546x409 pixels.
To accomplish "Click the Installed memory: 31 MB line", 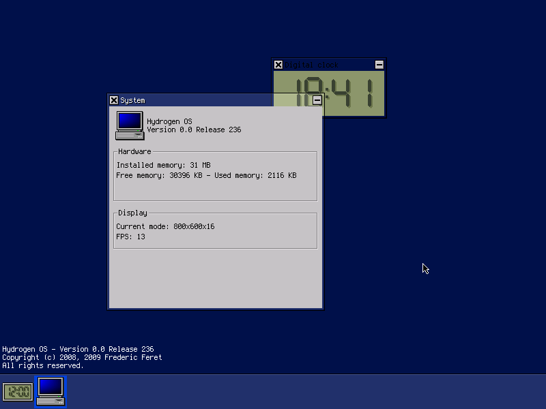I will point(163,165).
